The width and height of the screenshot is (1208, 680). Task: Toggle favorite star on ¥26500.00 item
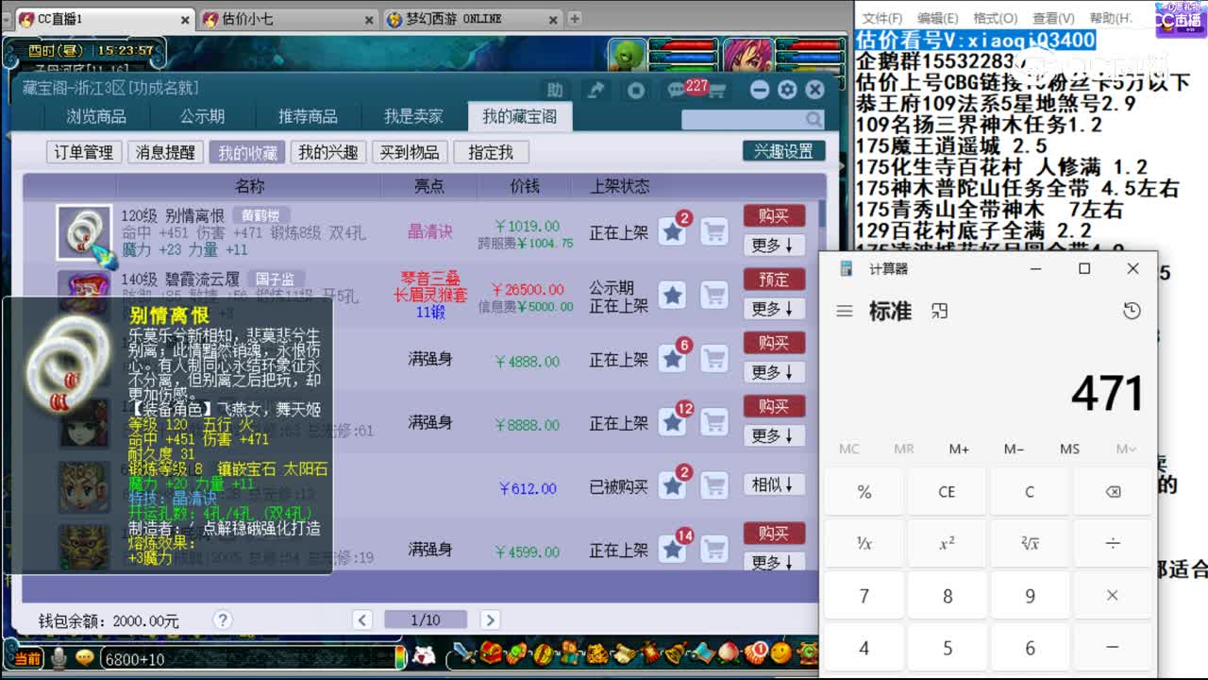(x=672, y=296)
